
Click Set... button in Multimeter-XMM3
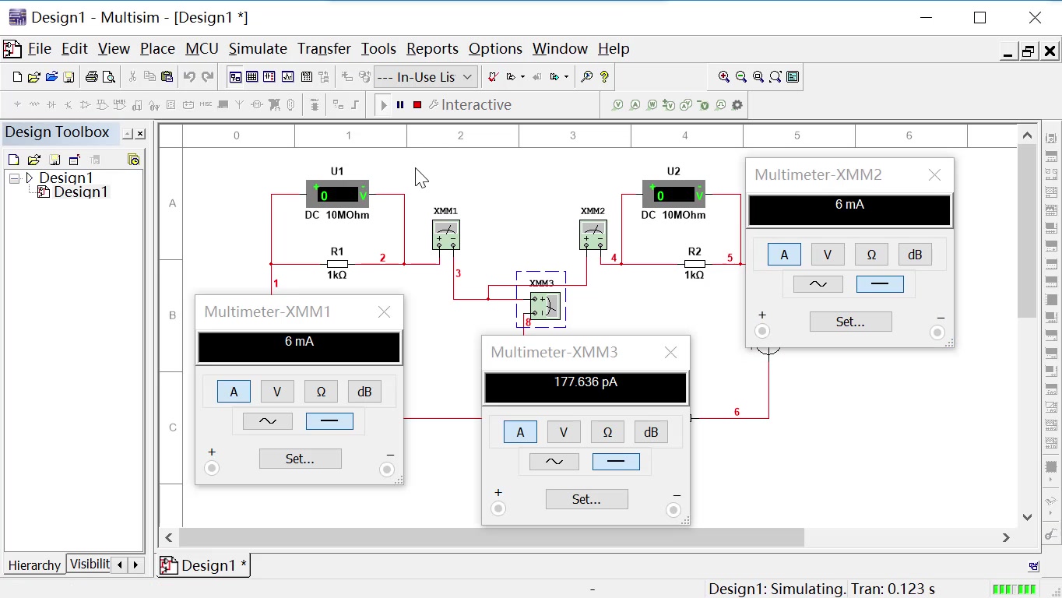(586, 499)
